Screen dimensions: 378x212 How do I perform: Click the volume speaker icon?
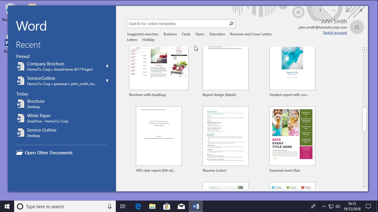338,206
